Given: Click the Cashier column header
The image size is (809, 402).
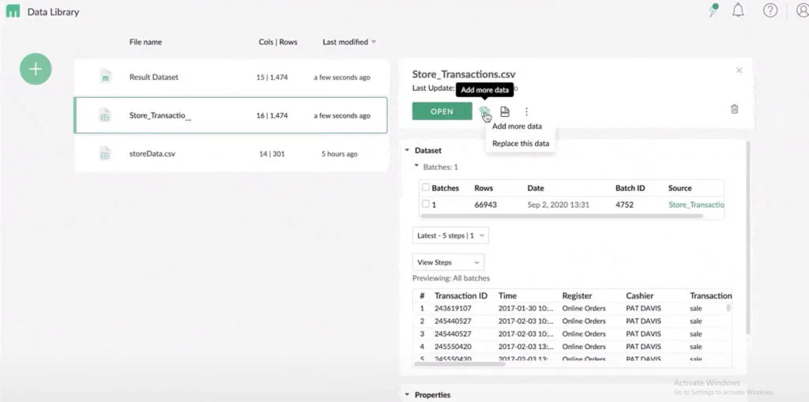Looking at the screenshot, I should pos(640,295).
